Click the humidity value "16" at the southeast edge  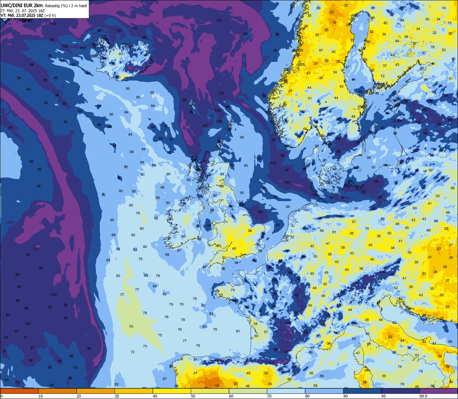click(448, 367)
